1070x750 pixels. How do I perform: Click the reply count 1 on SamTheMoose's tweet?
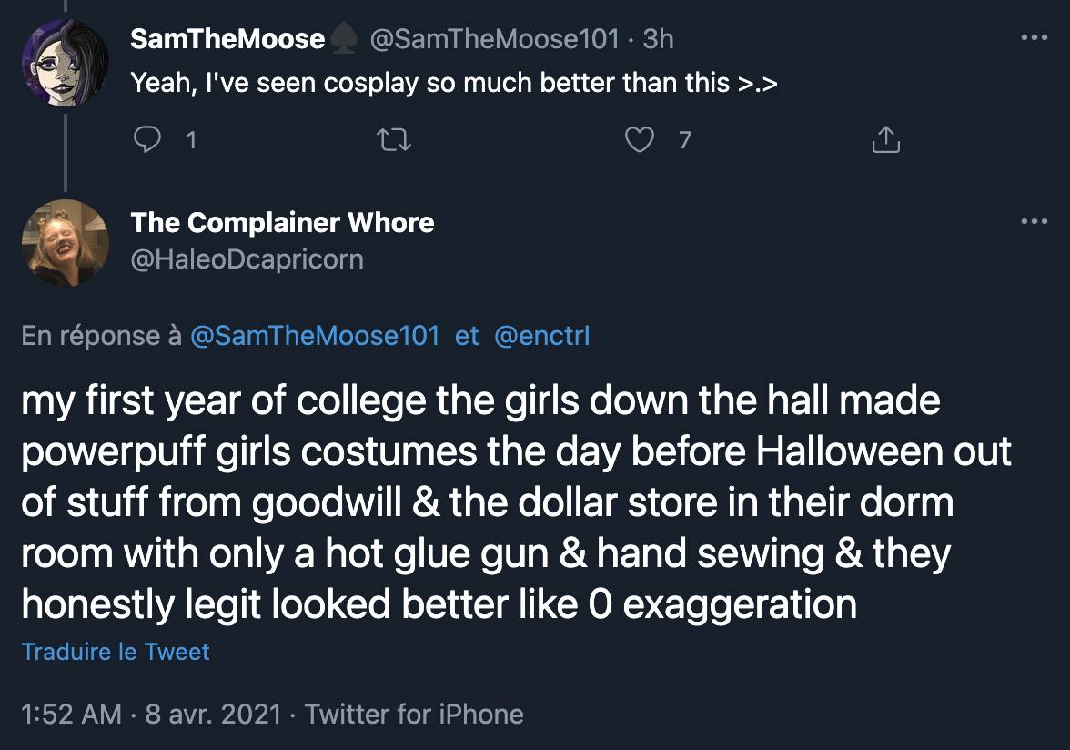click(191, 140)
